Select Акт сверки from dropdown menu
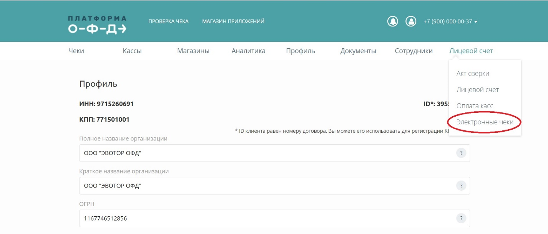The image size is (548, 234). click(473, 74)
